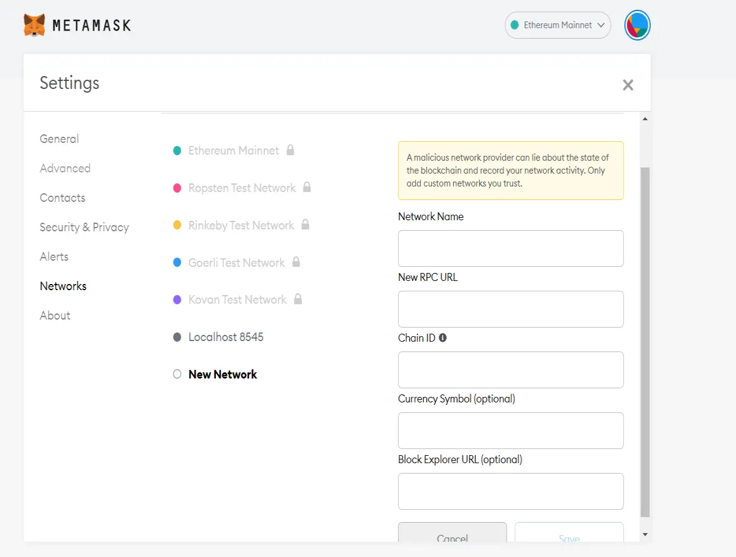Open the About section
The image size is (736, 557).
55,315
